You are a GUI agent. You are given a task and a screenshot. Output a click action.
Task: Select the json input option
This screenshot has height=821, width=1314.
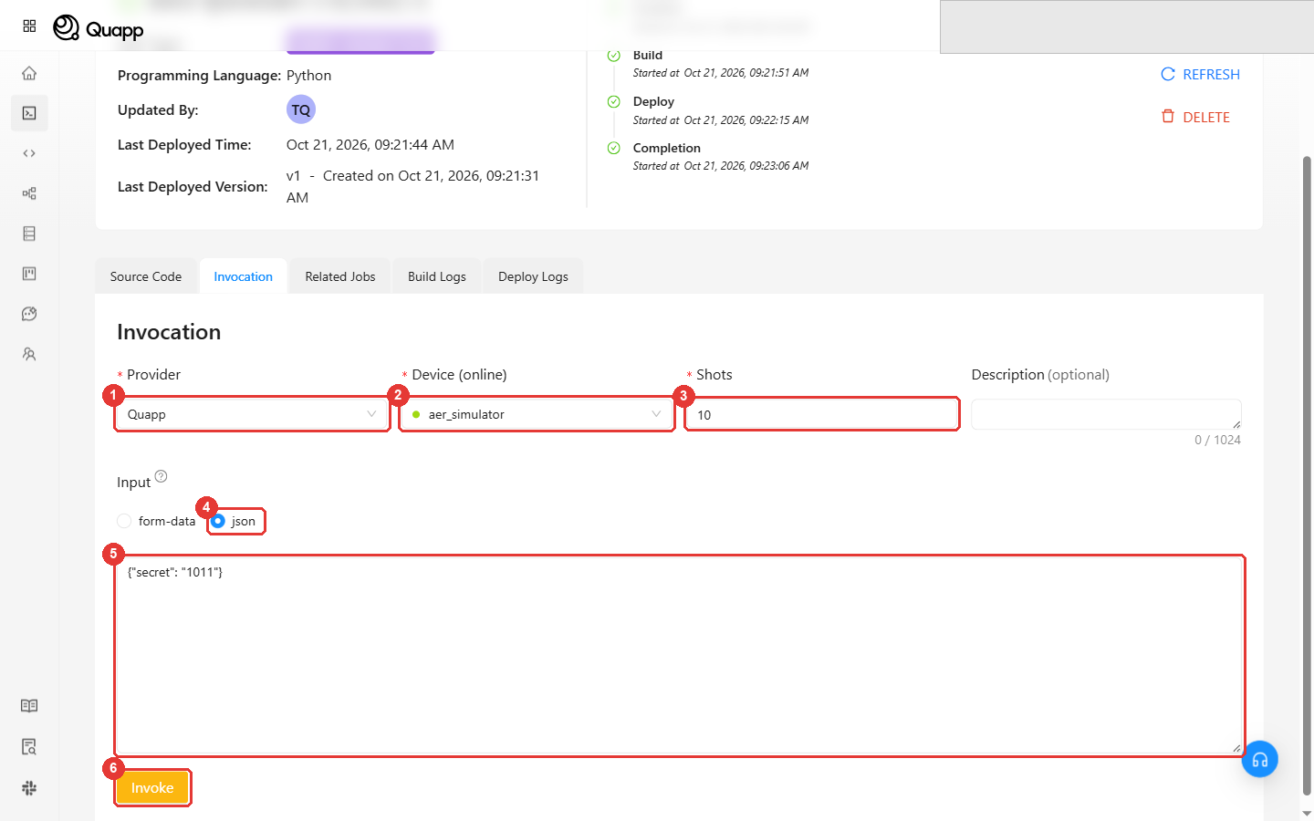235,521
